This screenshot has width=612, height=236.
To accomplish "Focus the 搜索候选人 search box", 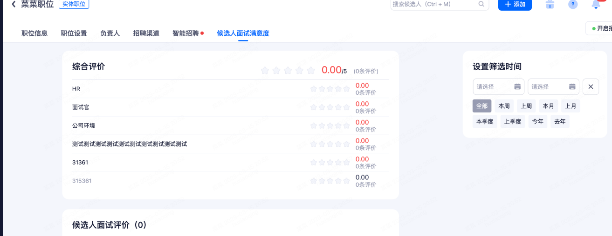I will [x=433, y=4].
